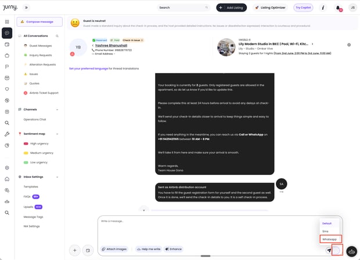Remove the Check-in issue tag x
Viewport: 360px width, 260px height.
142,40
